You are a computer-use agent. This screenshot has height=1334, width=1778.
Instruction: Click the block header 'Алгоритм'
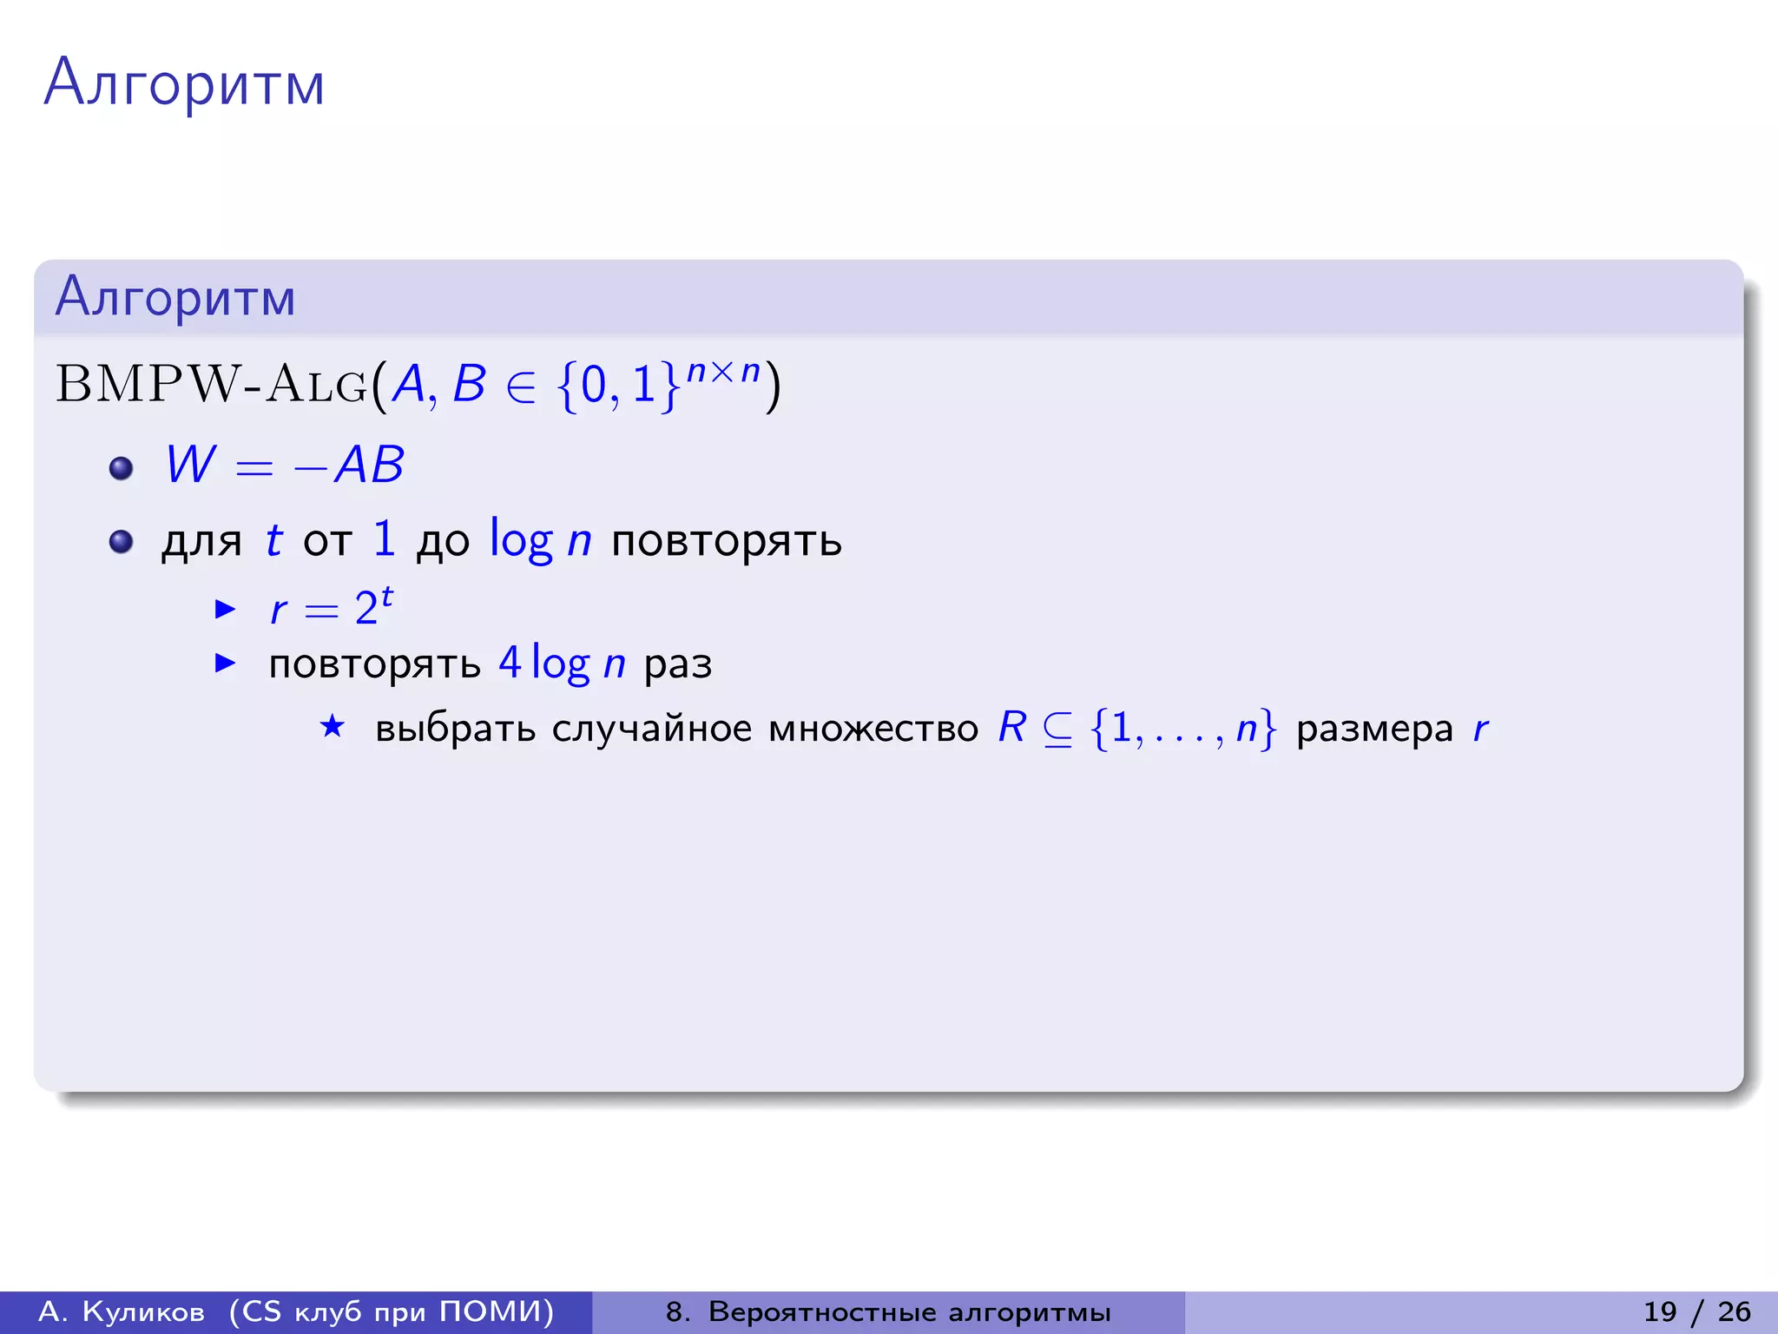(175, 297)
